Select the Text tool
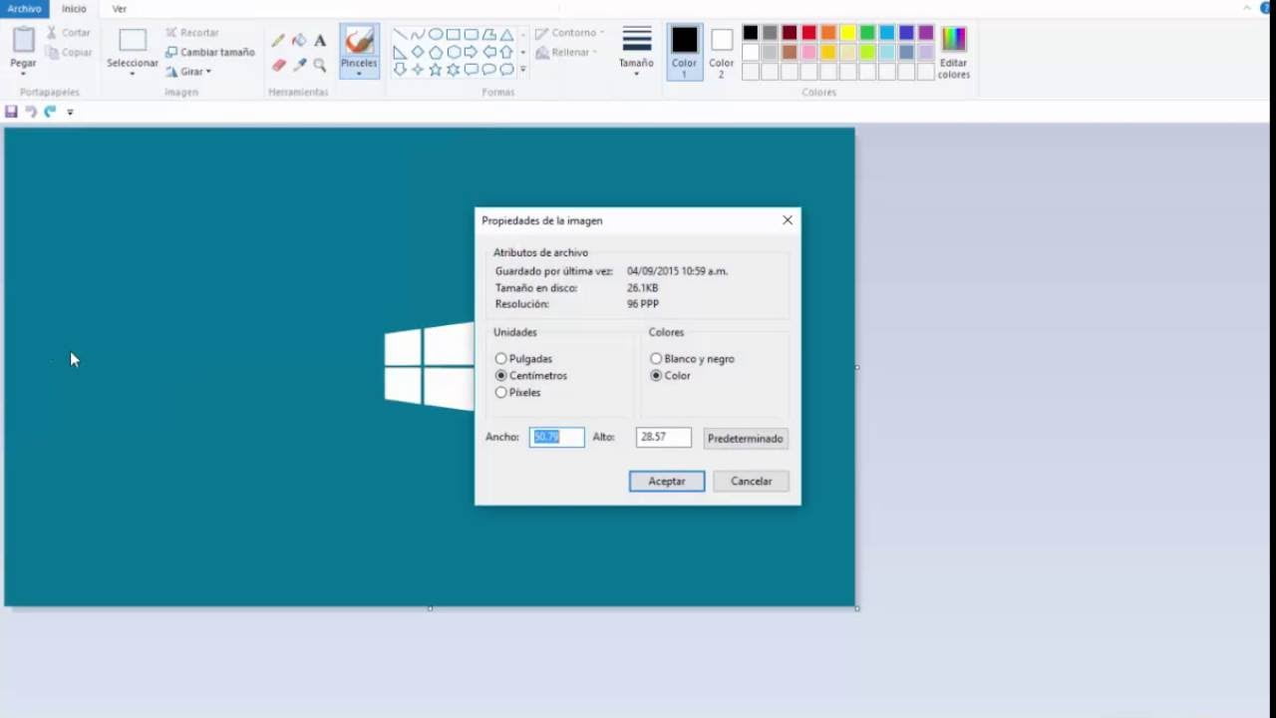 click(320, 41)
